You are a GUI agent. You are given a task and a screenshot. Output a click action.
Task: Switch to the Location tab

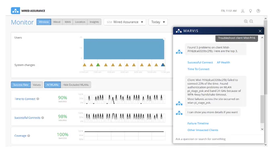coord(80,22)
